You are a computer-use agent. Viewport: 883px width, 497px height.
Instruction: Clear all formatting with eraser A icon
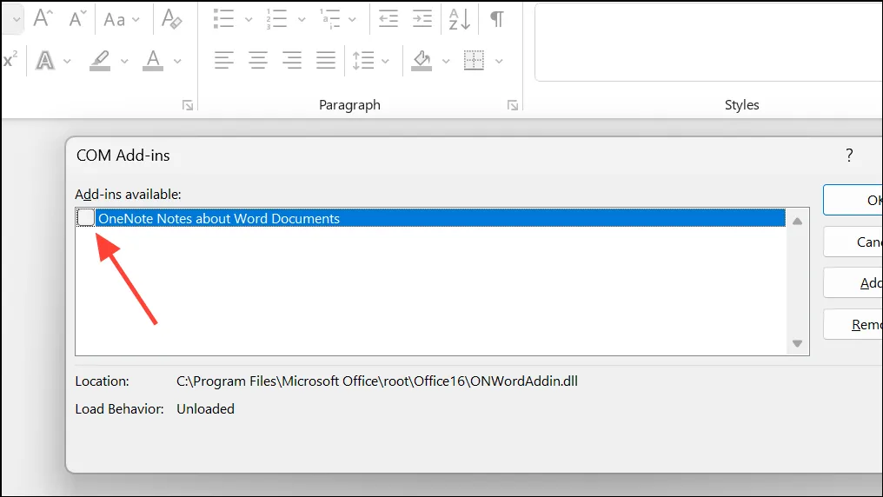pos(171,19)
